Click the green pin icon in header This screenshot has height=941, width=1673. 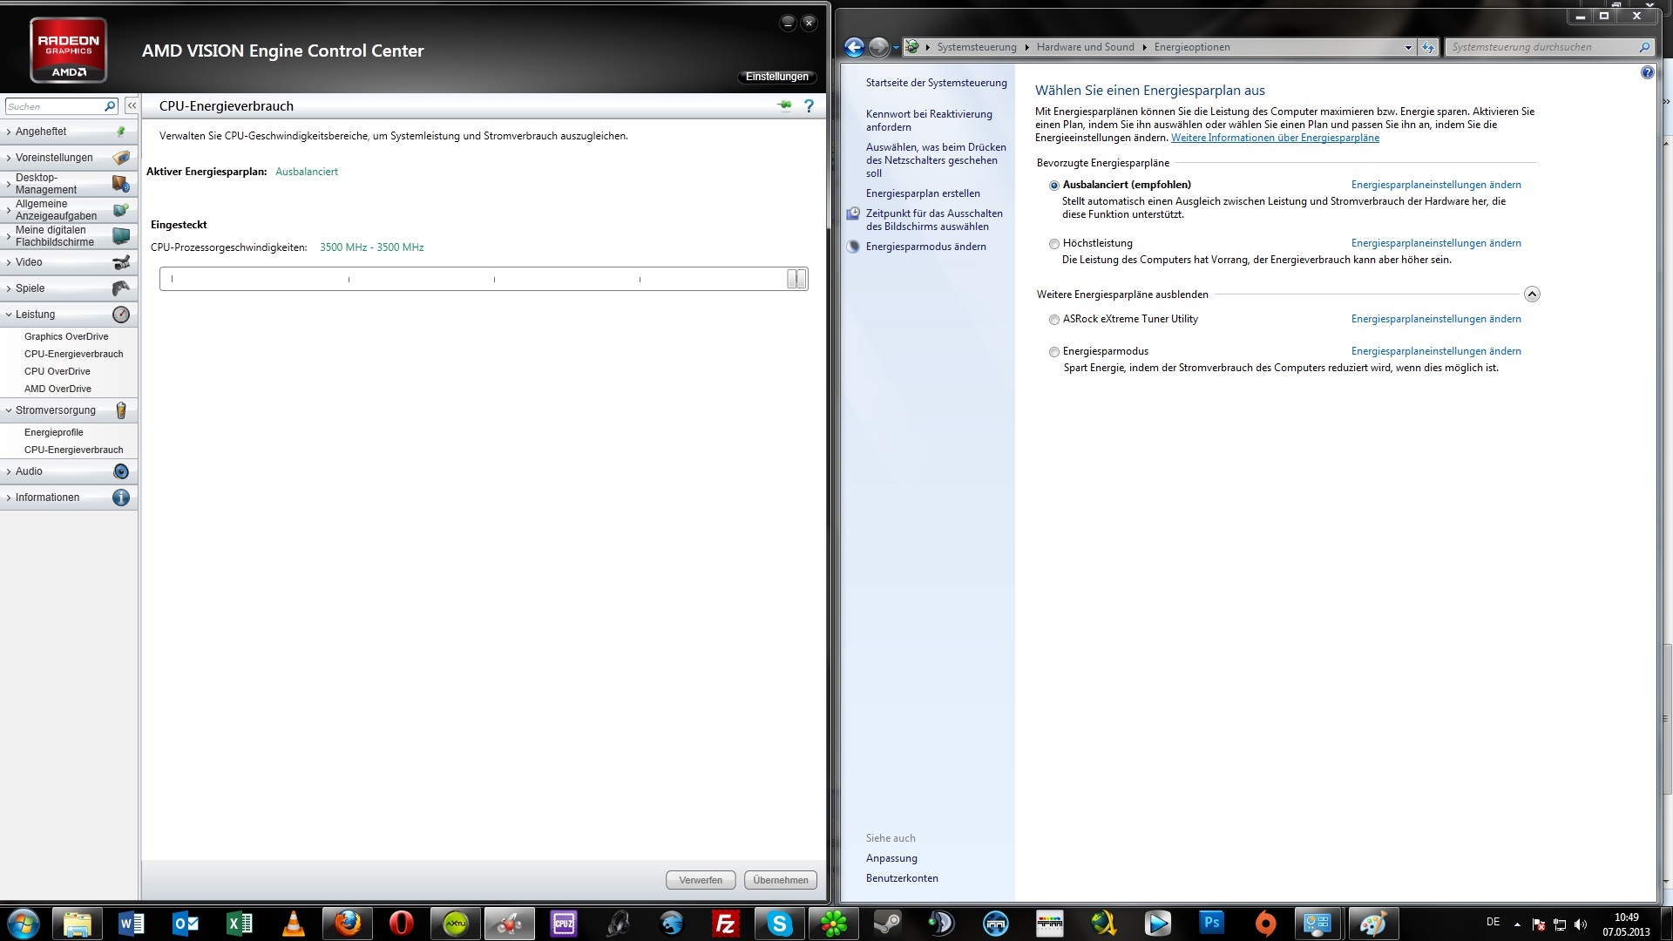click(785, 105)
